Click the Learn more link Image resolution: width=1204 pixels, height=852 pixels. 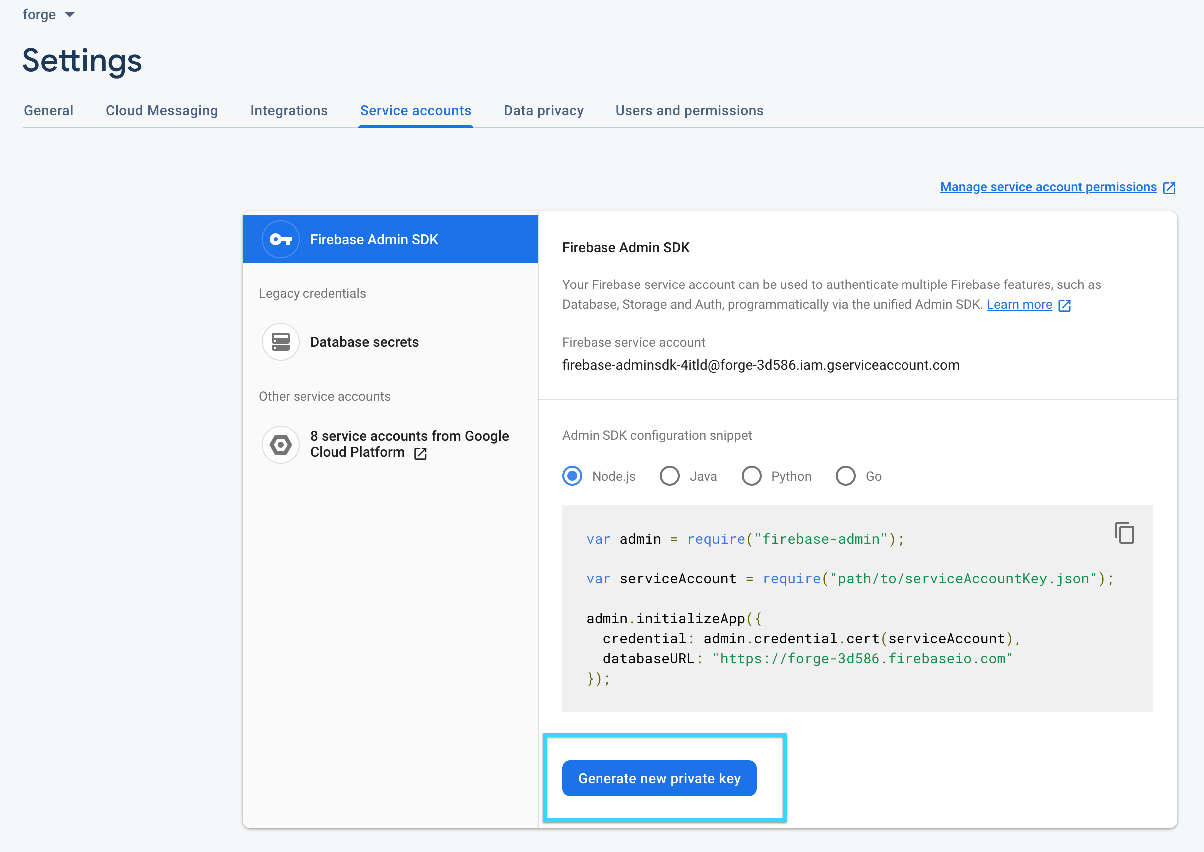[x=1019, y=305]
